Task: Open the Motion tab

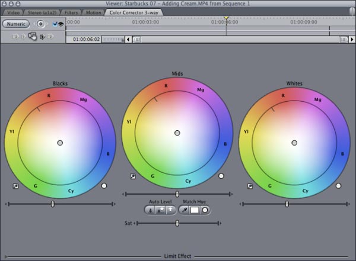Action: point(94,12)
